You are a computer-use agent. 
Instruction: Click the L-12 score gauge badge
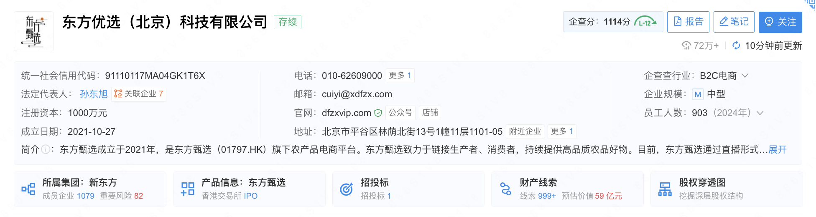pos(645,22)
